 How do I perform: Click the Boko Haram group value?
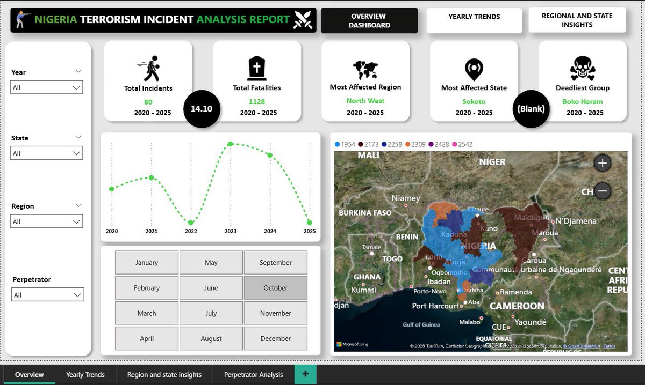(x=583, y=101)
